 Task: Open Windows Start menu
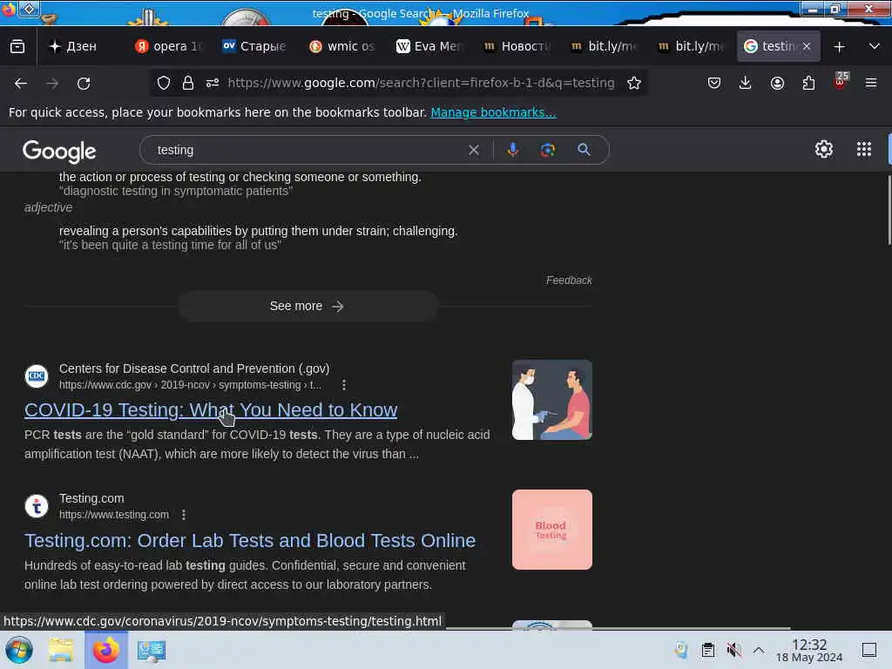19,650
